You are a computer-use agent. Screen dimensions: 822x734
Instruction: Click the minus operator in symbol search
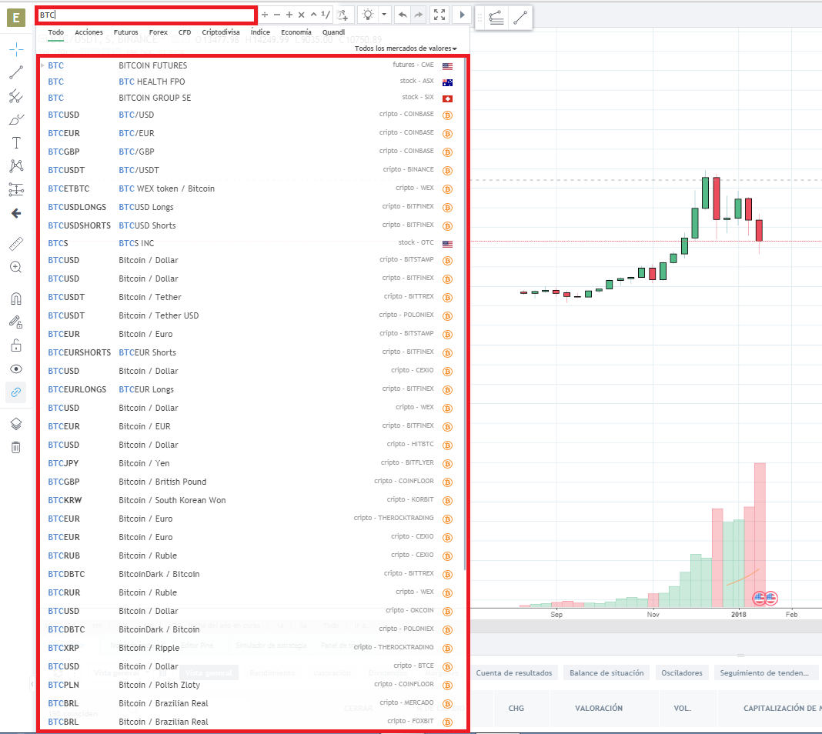[x=277, y=15]
